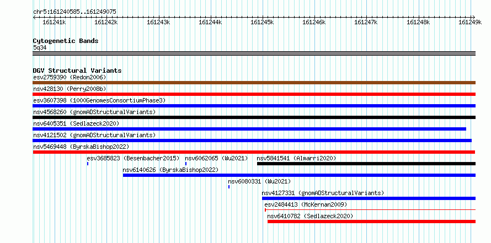This screenshot has height=243, width=491.
Task: Click ruler position 161246k
Action: [x=314, y=22]
